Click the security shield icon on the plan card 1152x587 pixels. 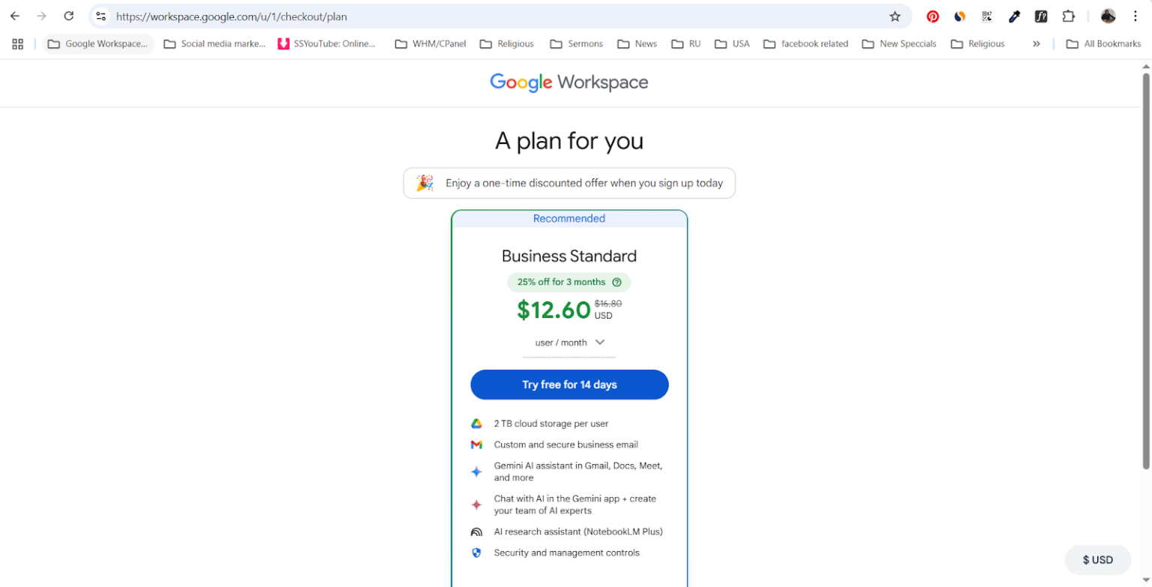tap(477, 553)
